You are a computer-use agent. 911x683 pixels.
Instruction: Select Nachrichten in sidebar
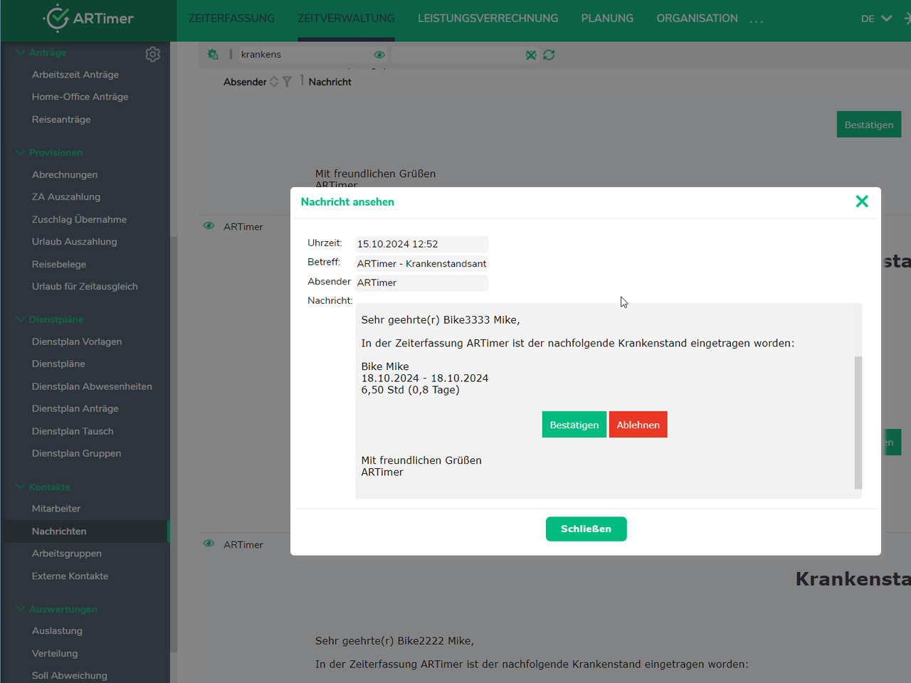(x=85, y=531)
